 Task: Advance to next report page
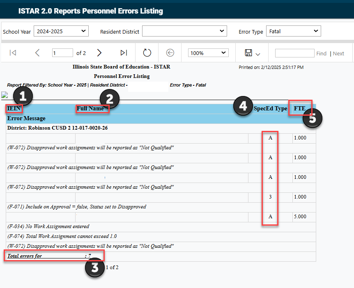[99, 53]
